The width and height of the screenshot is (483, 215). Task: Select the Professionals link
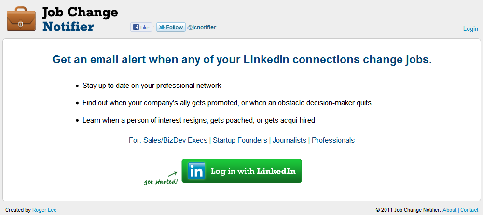point(333,140)
